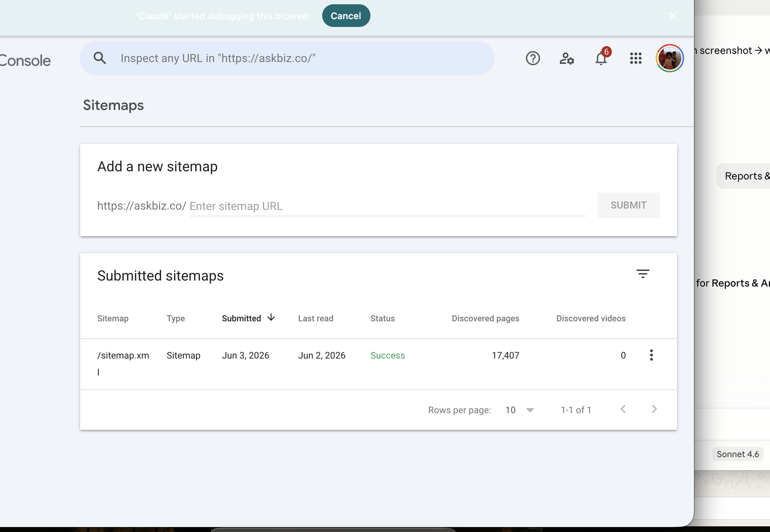Screen dimensions: 770x532
Task: Go to the previous page of sitemaps
Action: coord(623,409)
